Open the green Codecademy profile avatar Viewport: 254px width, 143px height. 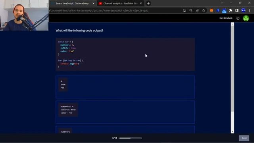[246, 18]
